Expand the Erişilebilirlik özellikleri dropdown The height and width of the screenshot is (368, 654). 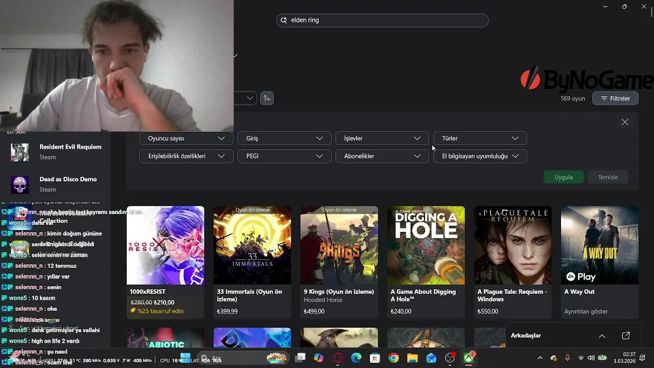click(x=186, y=156)
